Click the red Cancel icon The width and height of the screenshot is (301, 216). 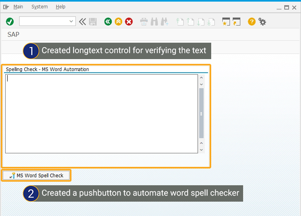pos(129,22)
